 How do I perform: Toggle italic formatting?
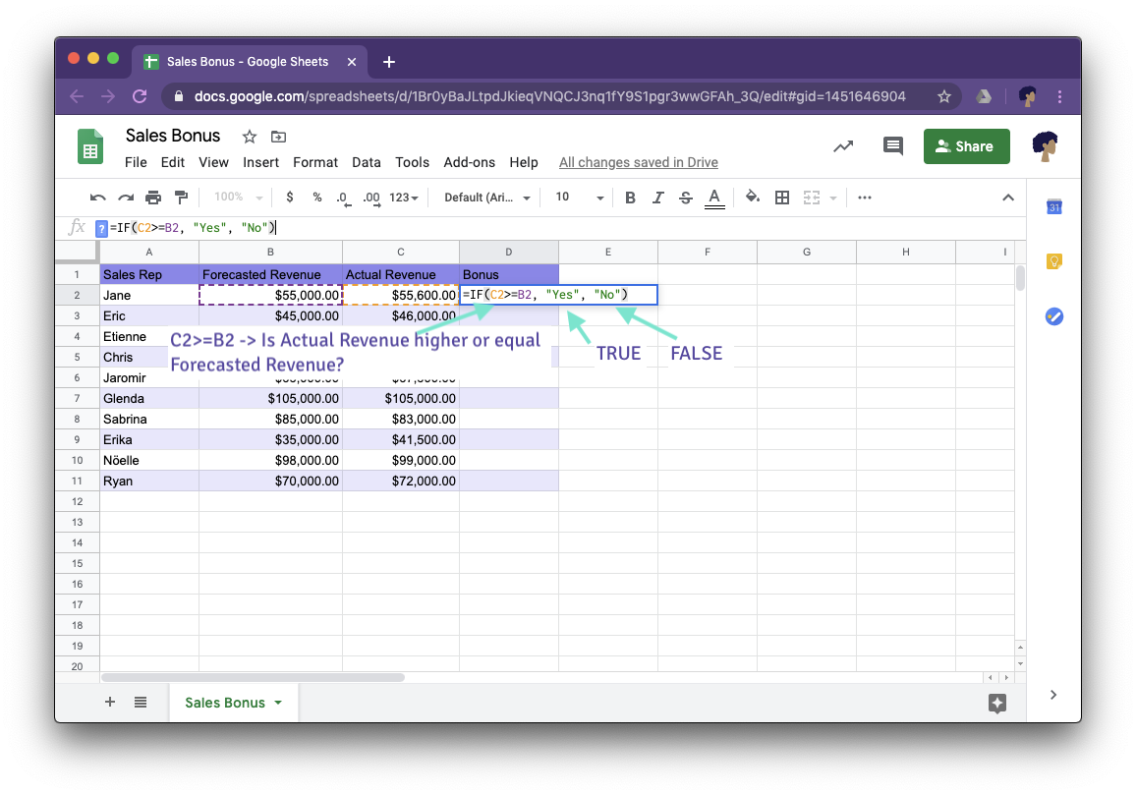coord(657,198)
